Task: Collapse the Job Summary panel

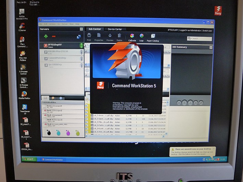Action: click(211, 47)
